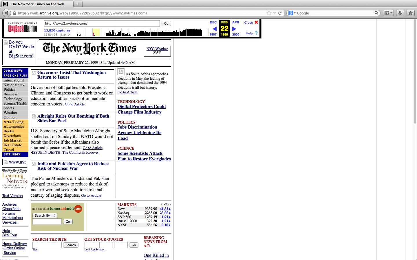The image size is (417, 260).
Task: Open the Quick News navigation item
Action: 15,70
